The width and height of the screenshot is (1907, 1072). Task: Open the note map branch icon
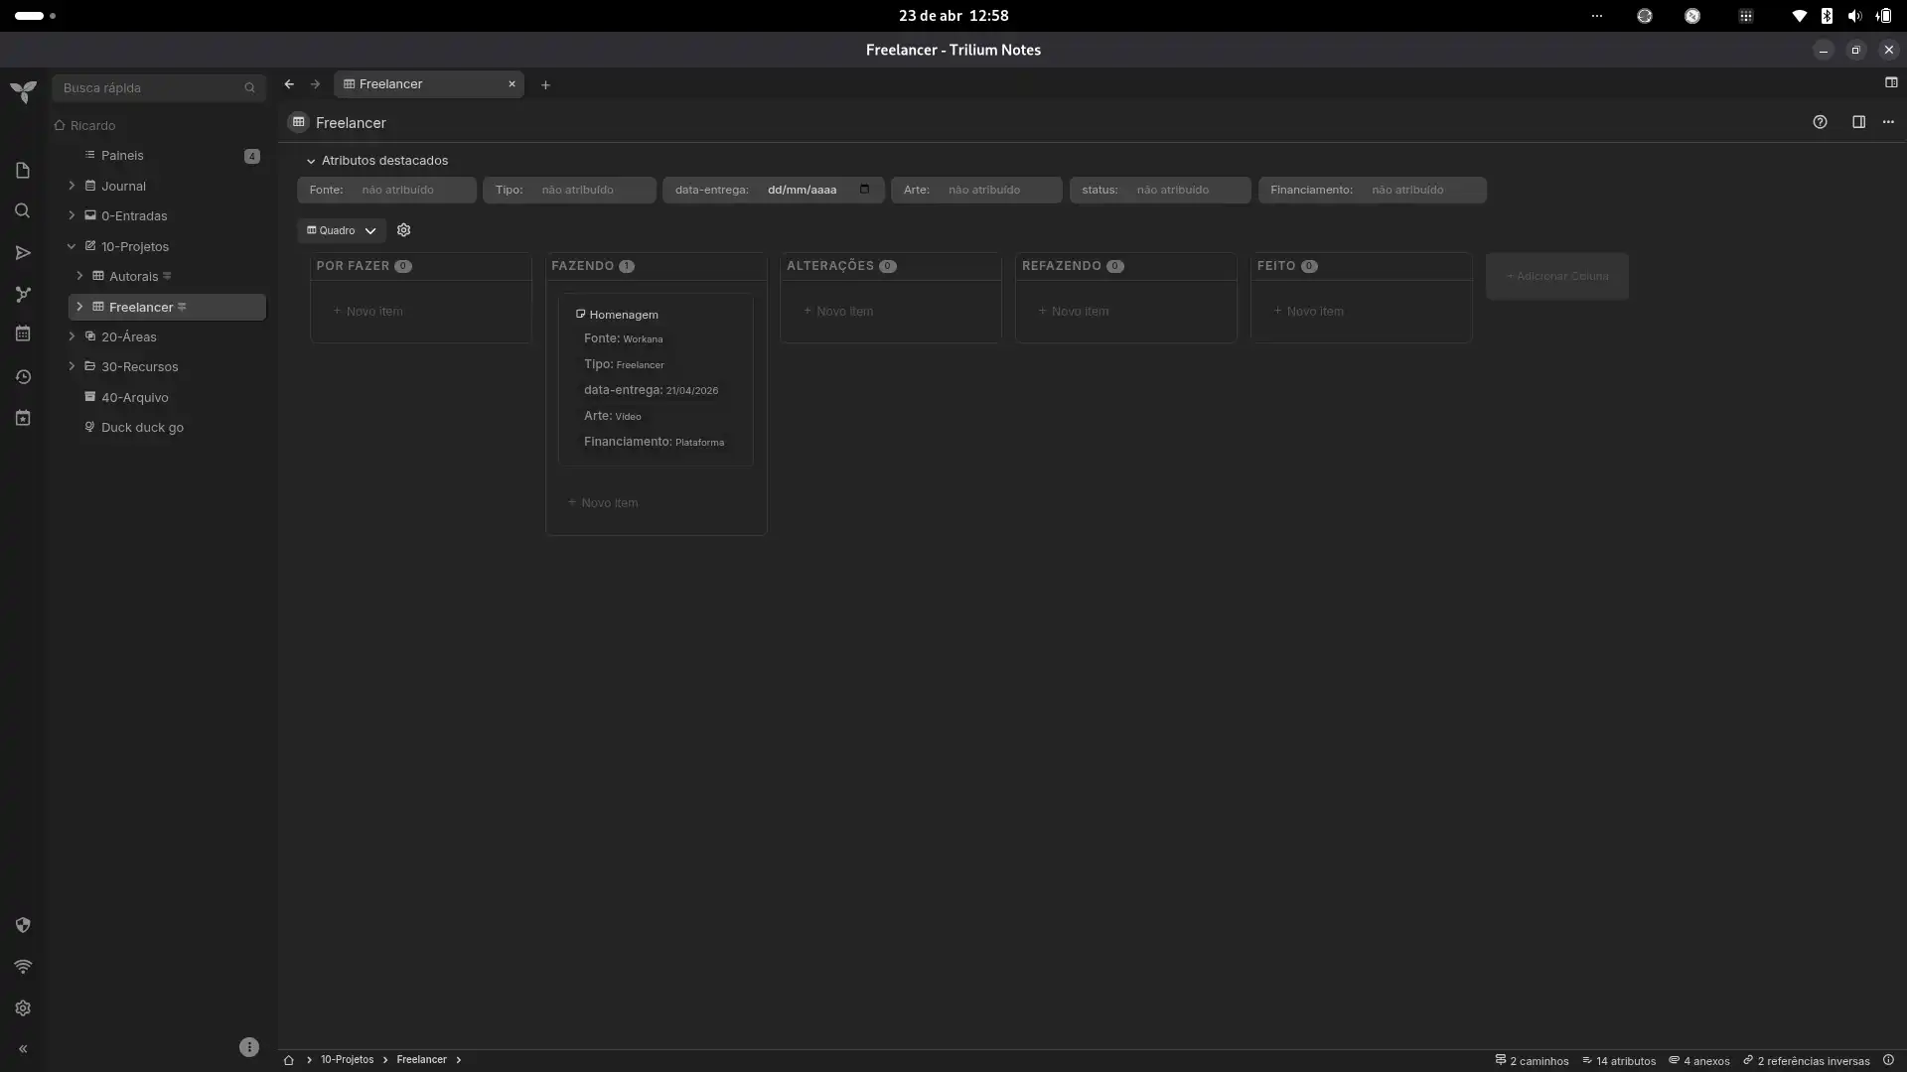click(23, 295)
